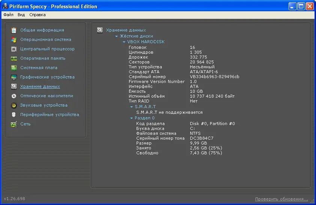Check for updates via Проверить обновления link
The image size is (316, 205).
pos(281,199)
